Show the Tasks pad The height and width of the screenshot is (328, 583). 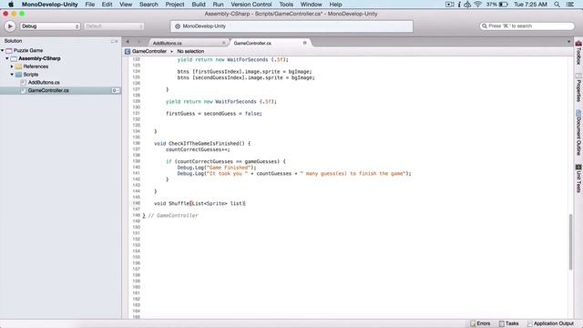tap(508, 323)
